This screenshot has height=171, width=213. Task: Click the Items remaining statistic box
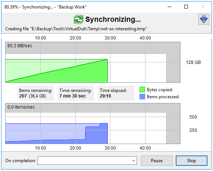(35, 93)
